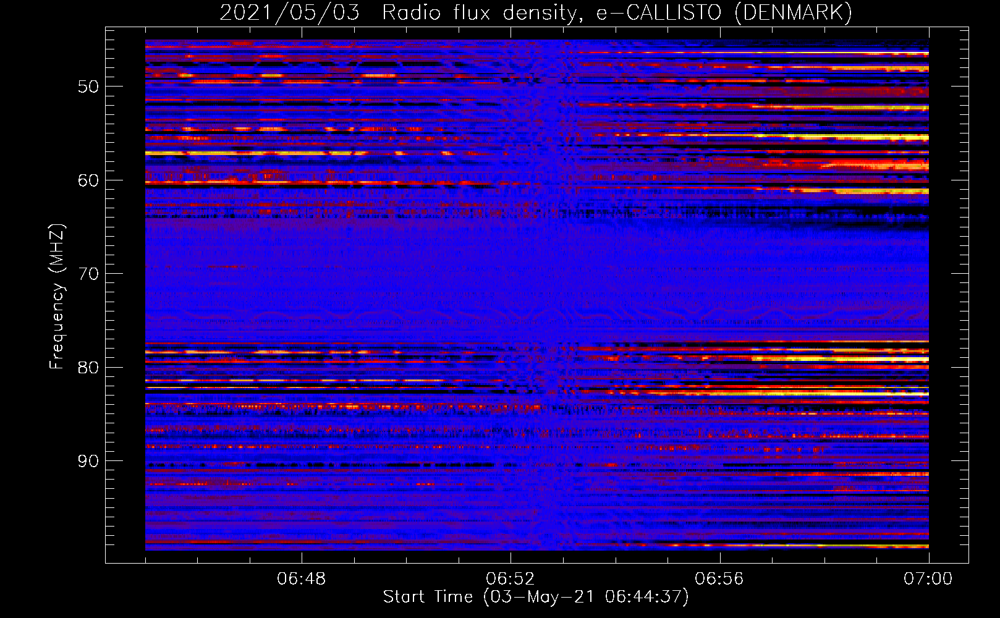Click the 06:56 time tick label
1000x618 pixels.
(x=719, y=579)
